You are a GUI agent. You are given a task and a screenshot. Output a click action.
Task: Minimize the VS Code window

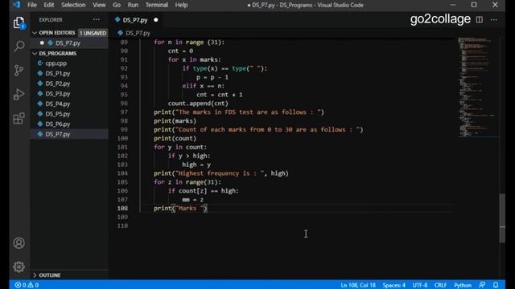[453, 5]
